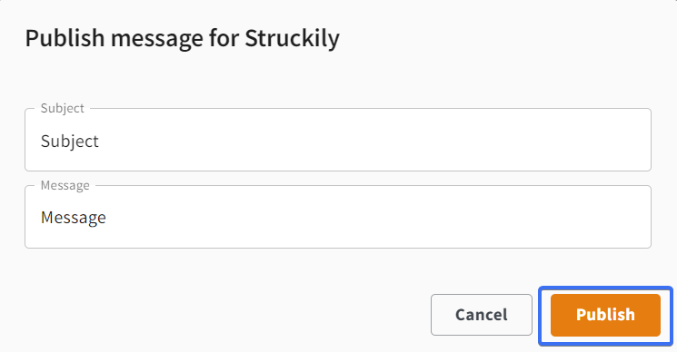Focus the Message input field
The height and width of the screenshot is (352, 677).
tap(338, 217)
